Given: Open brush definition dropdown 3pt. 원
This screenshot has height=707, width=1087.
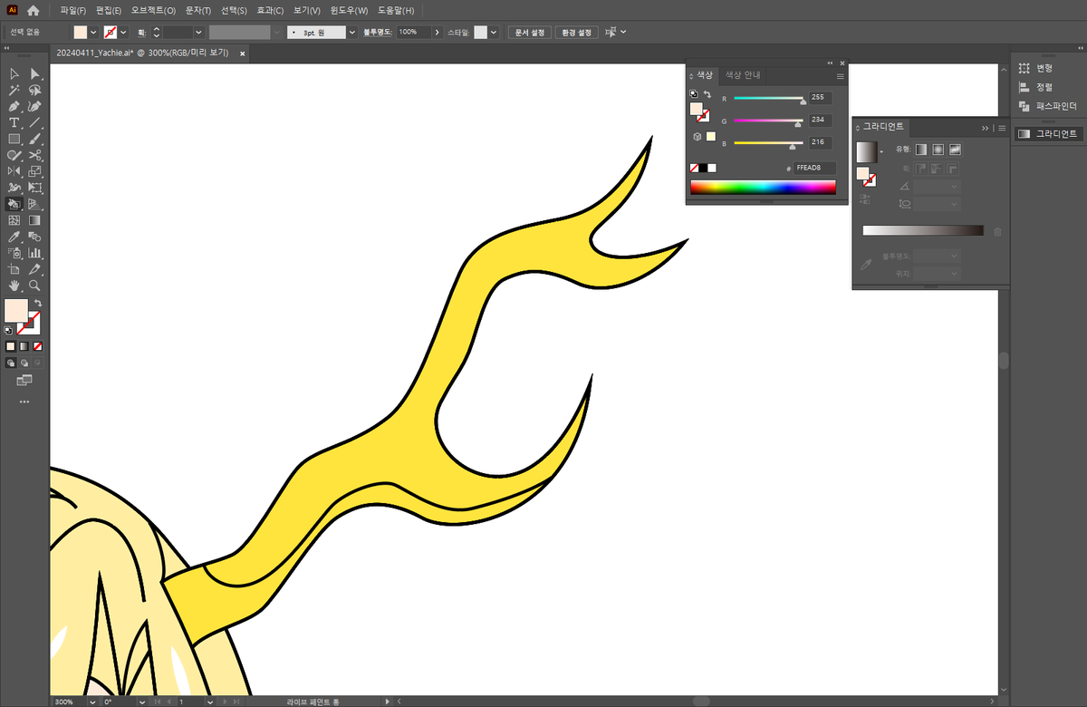Looking at the screenshot, I should pyautogui.click(x=352, y=32).
